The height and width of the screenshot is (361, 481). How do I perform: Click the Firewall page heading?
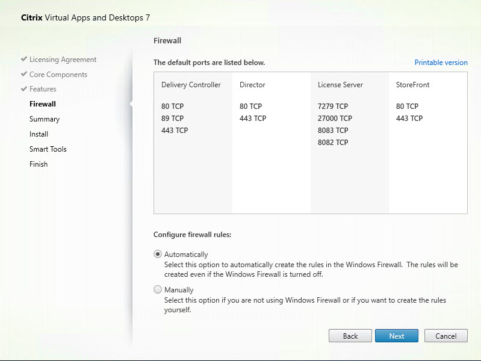(x=167, y=41)
